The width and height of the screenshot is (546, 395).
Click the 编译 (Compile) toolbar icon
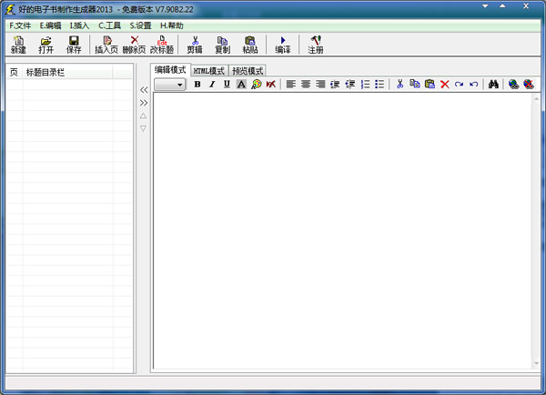pos(282,45)
